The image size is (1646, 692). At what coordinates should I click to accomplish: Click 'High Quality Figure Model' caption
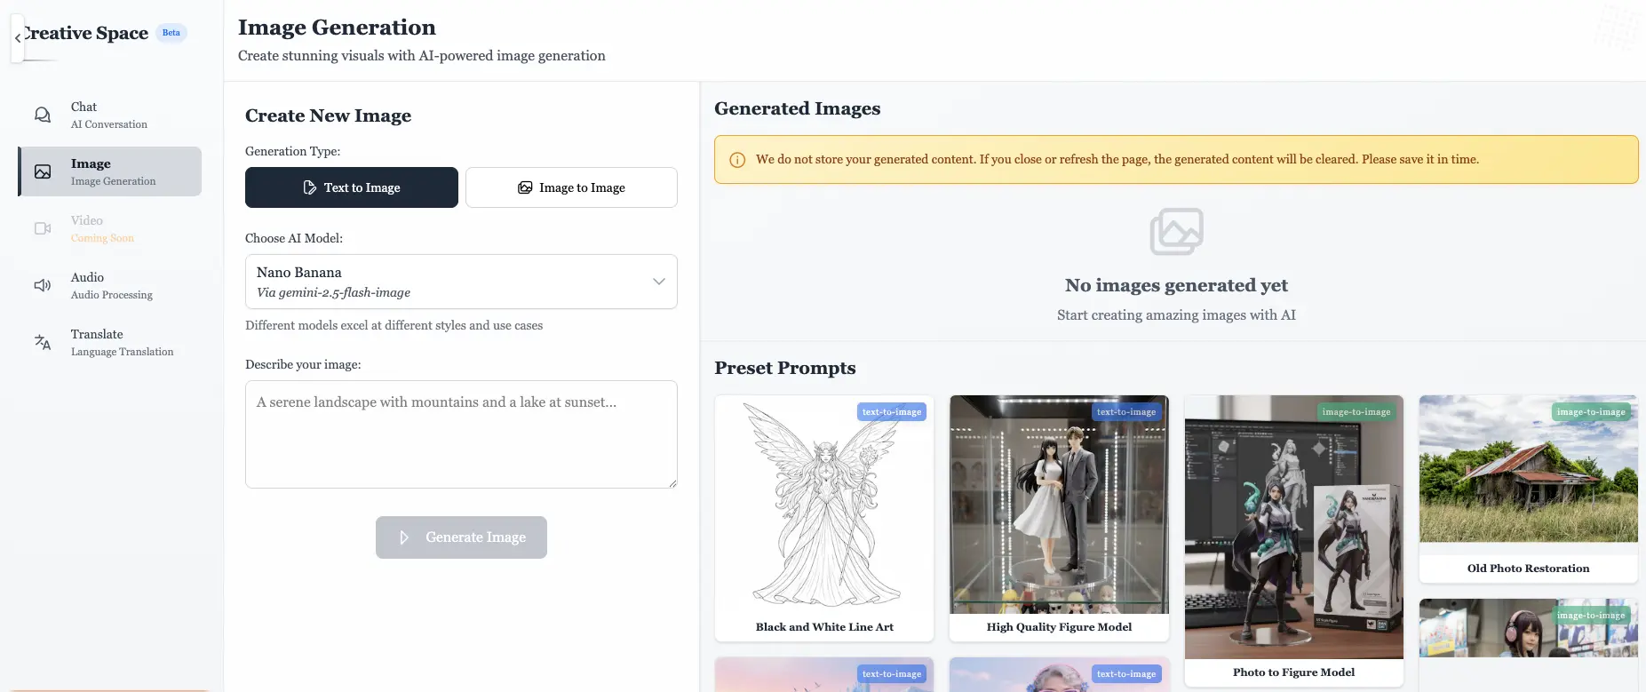pos(1059,627)
